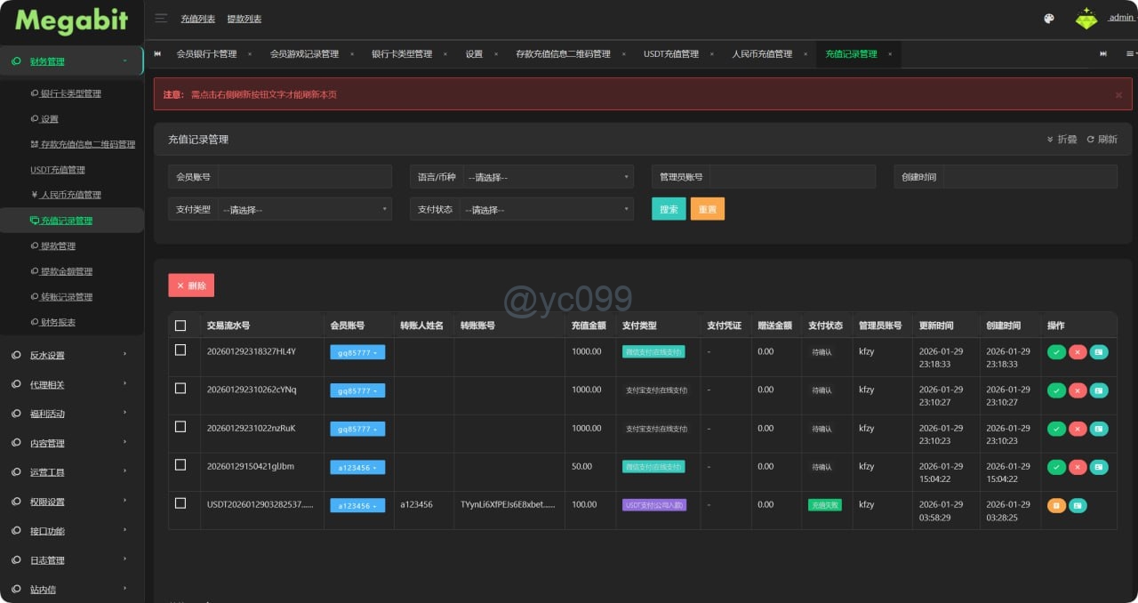
Task: Open the 语言/币种 dropdown
Action: pos(548,177)
